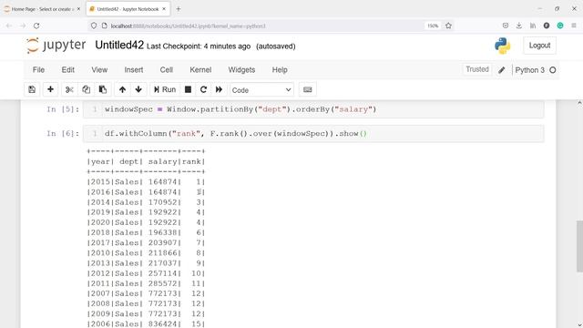Image resolution: width=583 pixels, height=328 pixels.
Task: Open the Help menu
Action: (280, 70)
